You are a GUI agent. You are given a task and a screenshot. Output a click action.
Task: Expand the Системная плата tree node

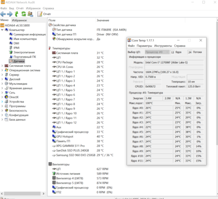click(2, 66)
